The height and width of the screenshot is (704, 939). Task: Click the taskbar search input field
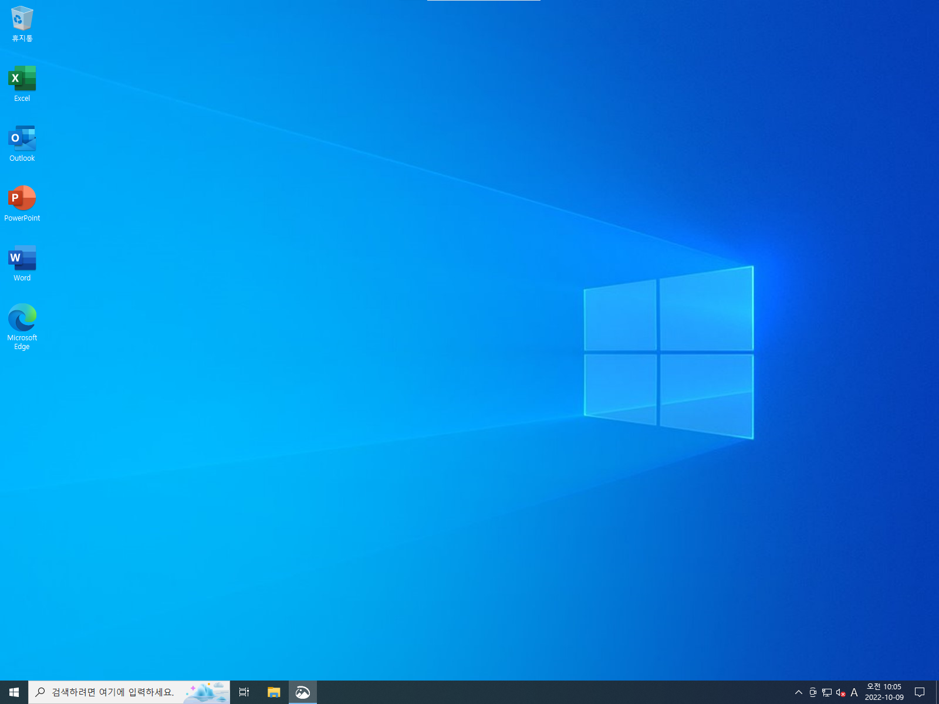(x=129, y=692)
